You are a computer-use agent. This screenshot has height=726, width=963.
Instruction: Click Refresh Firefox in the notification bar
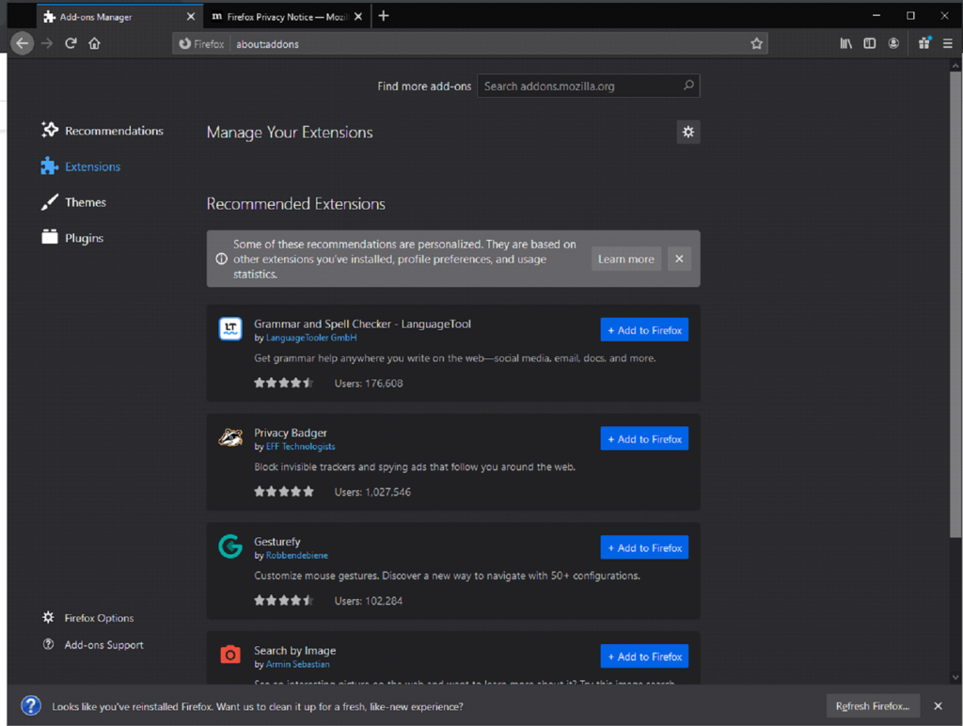pyautogui.click(x=873, y=705)
